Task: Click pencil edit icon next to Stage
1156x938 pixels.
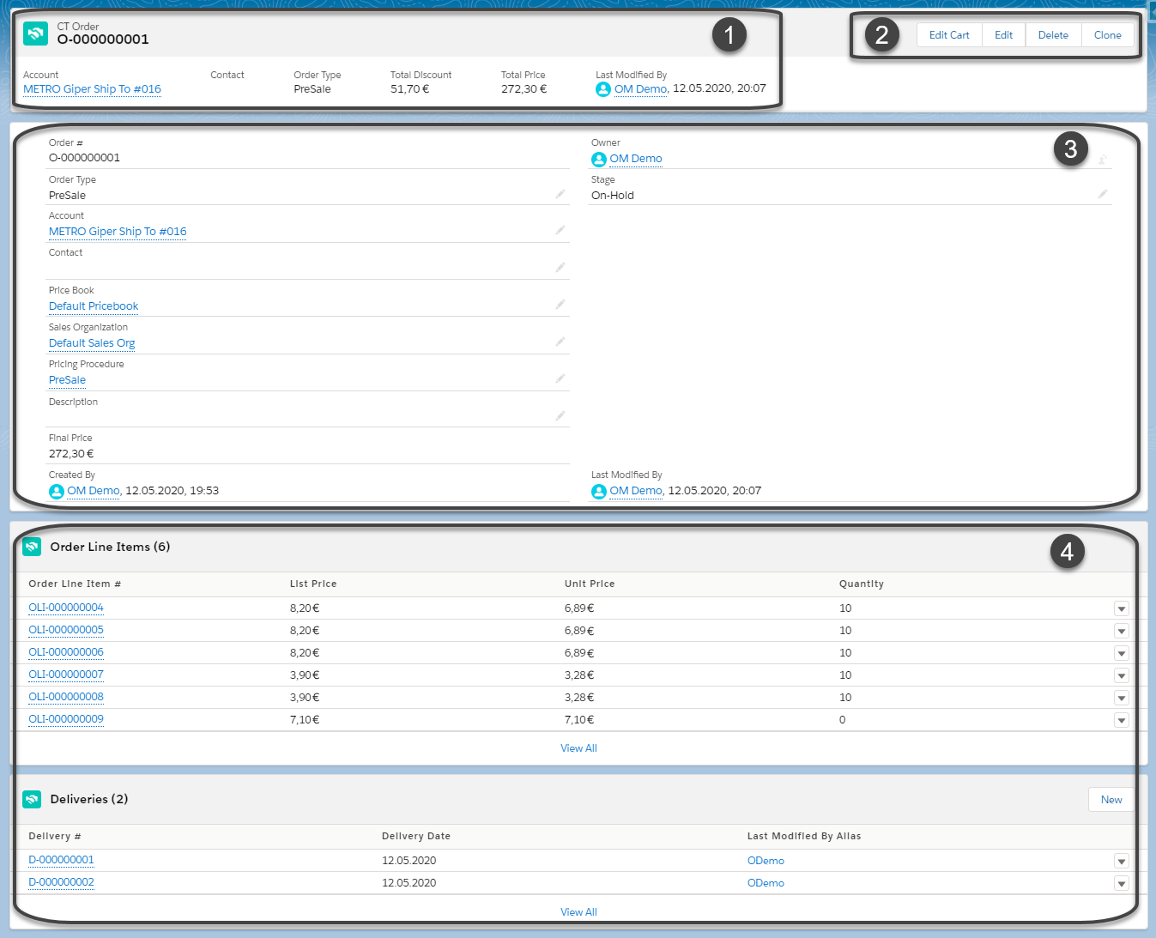Action: pos(1103,194)
